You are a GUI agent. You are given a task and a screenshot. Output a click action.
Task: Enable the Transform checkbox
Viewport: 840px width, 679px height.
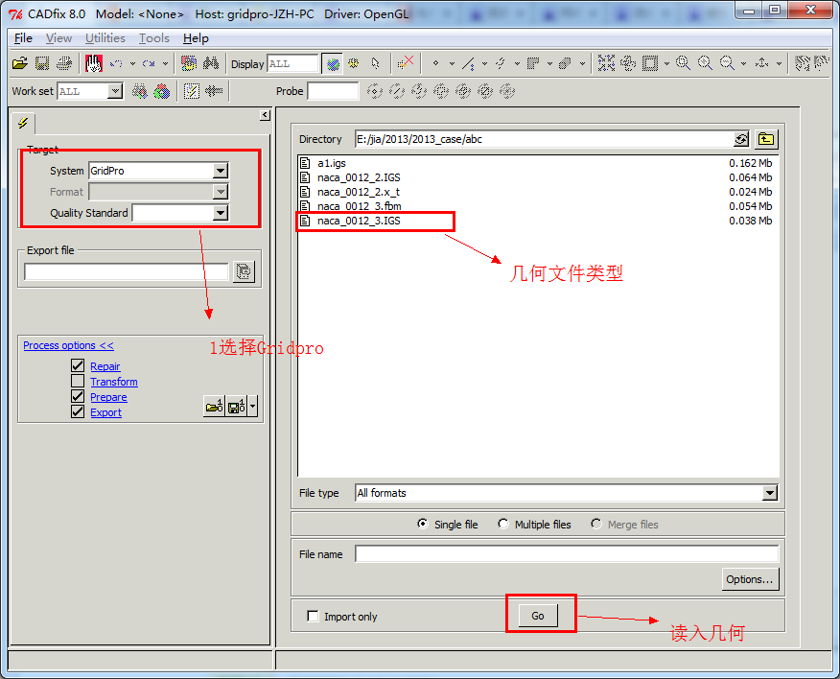pos(78,382)
